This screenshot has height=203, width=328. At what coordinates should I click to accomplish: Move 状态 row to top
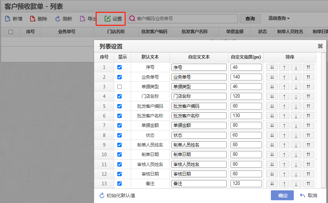click(x=309, y=135)
